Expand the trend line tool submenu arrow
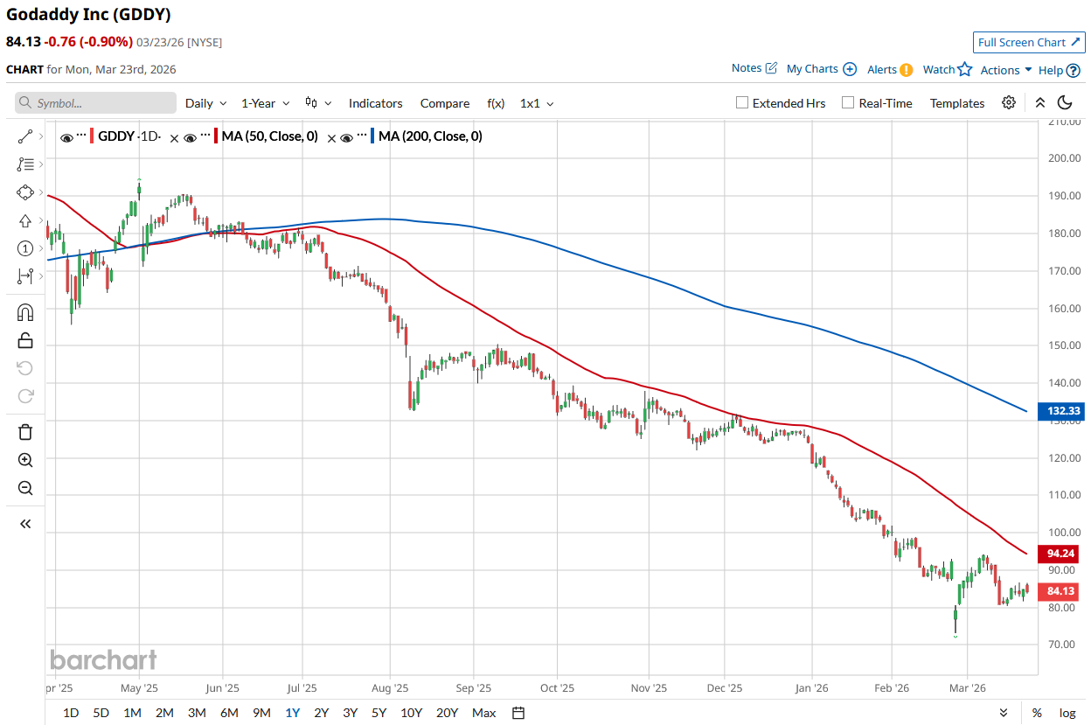Viewport: 1091px width, 725px height. pos(42,136)
